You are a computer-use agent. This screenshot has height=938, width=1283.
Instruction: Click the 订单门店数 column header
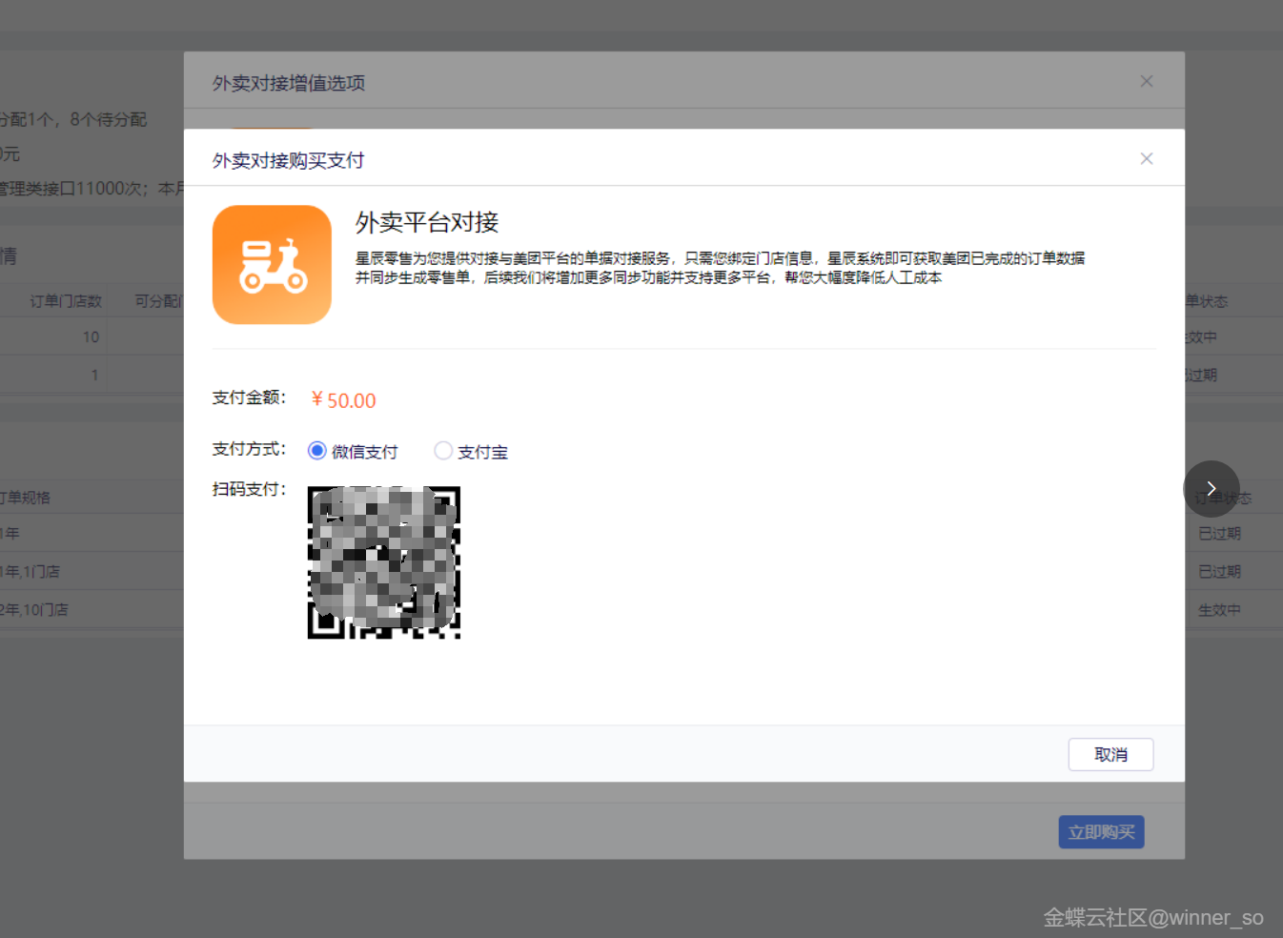[x=66, y=301]
